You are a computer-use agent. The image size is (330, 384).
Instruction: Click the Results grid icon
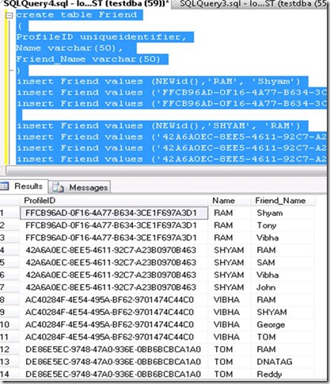[5, 186]
